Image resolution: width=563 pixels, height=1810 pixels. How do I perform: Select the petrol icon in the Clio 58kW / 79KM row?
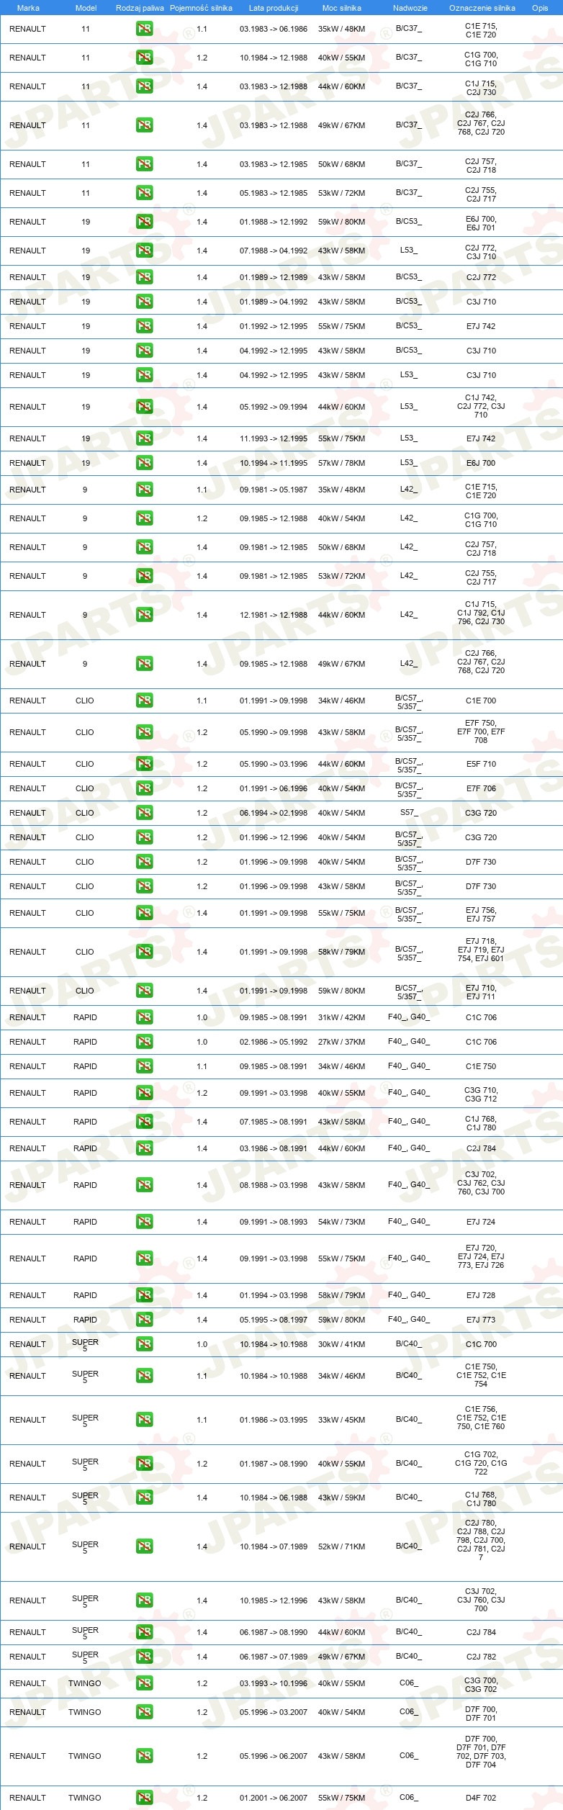click(x=144, y=952)
